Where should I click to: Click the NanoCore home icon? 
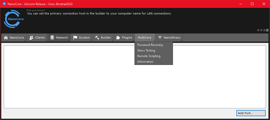click(x=6, y=38)
